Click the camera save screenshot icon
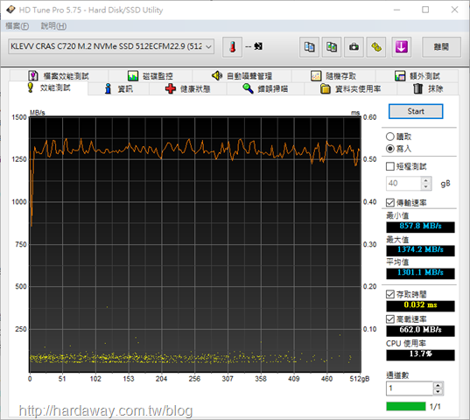Screen dimensions: 470x420 pyautogui.click(x=354, y=47)
